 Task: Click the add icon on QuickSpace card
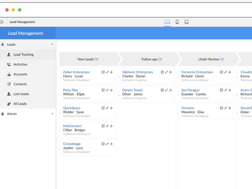103,108
